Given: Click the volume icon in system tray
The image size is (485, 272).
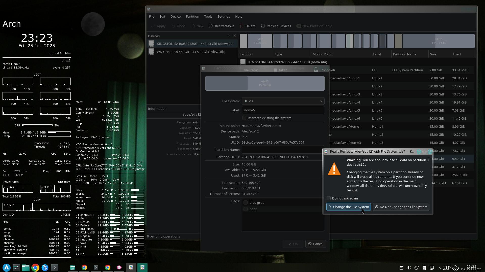Looking at the screenshot, I should 409,268.
